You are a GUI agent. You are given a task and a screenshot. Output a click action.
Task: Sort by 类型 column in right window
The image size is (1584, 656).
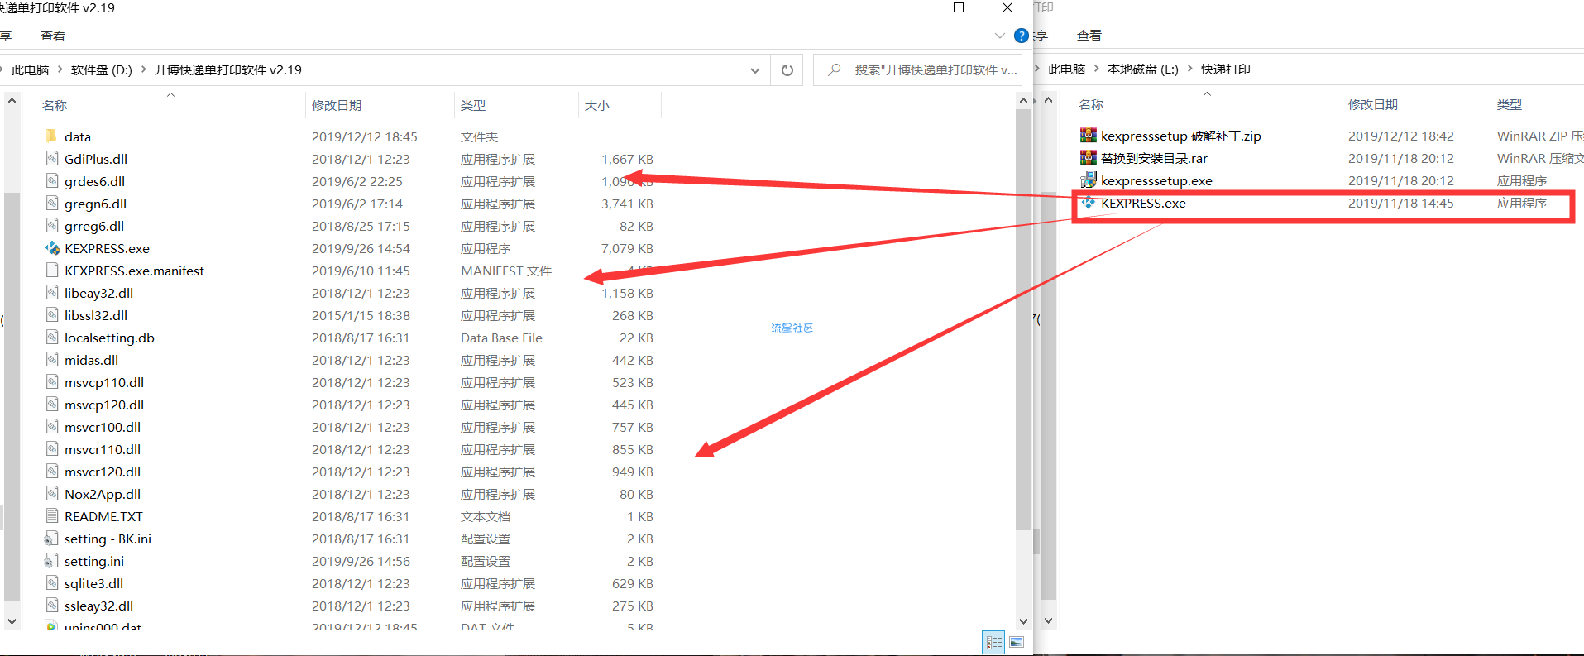[x=1510, y=104]
